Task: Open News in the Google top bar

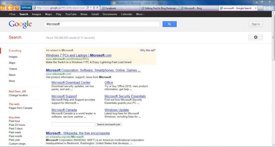Action: point(84,14)
